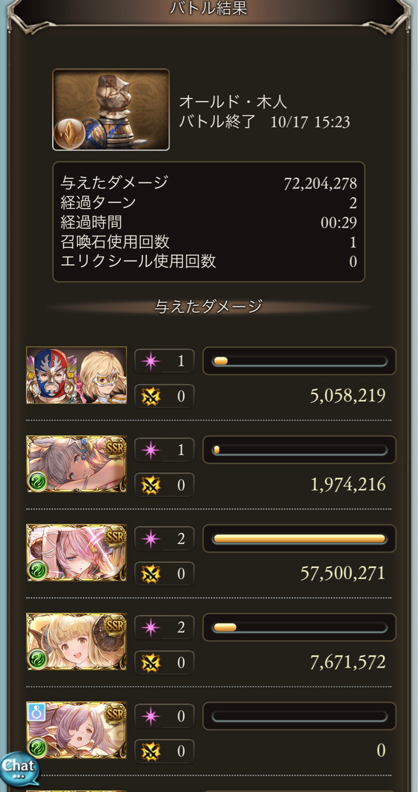The image size is (418, 792).
Task: Tap the 与えたダメージ section heading
Action: coord(208,306)
